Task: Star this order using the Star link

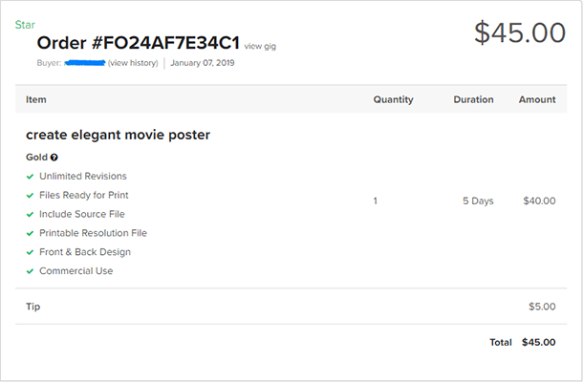Action: pos(25,24)
